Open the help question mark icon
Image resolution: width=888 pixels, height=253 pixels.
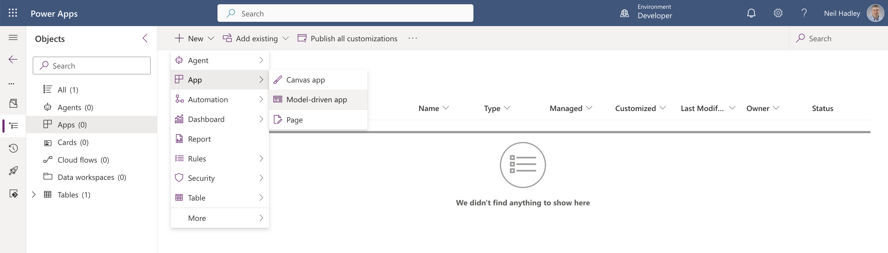[804, 13]
